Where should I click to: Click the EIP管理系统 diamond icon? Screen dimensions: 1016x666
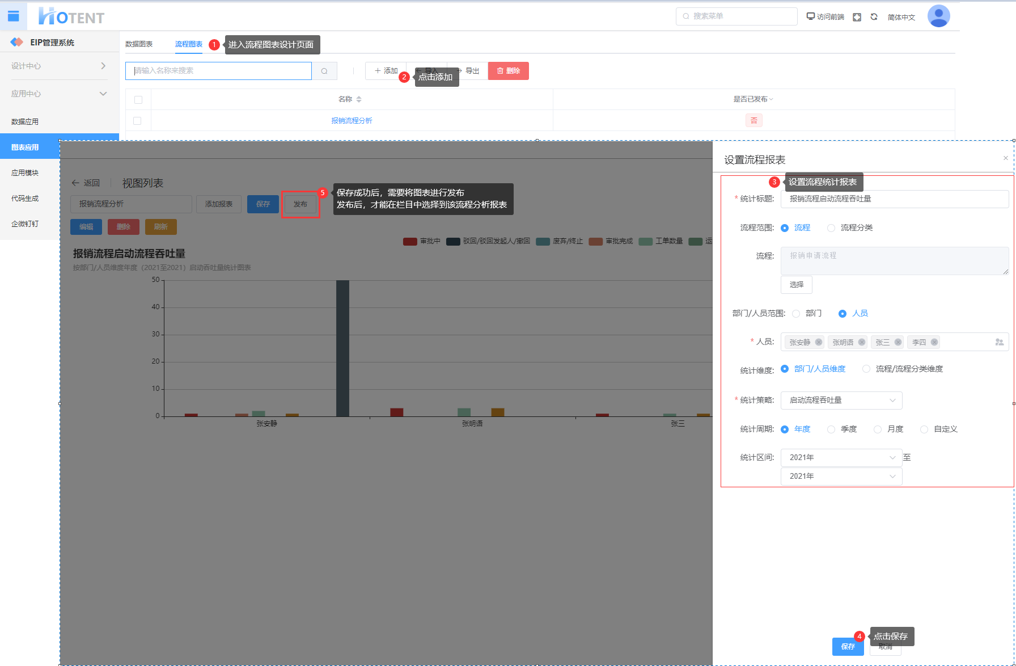click(x=17, y=42)
